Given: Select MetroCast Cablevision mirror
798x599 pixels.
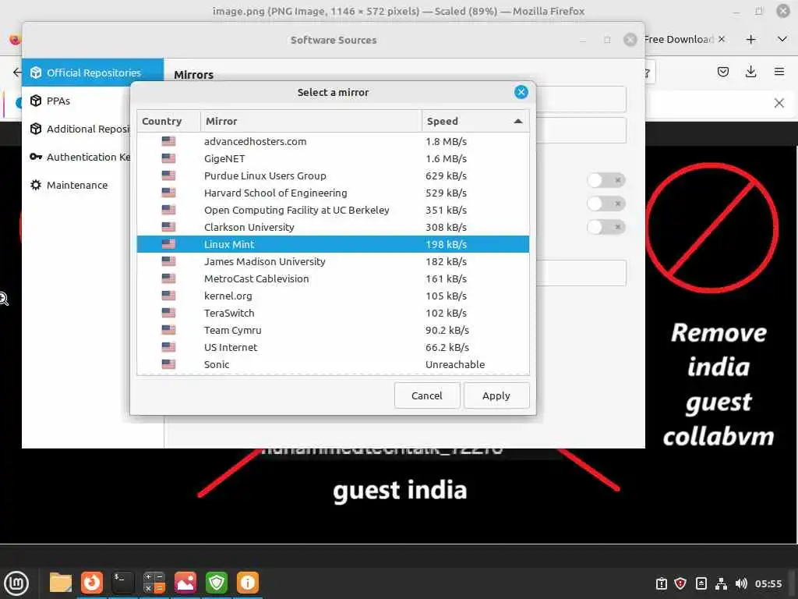Looking at the screenshot, I should [333, 278].
